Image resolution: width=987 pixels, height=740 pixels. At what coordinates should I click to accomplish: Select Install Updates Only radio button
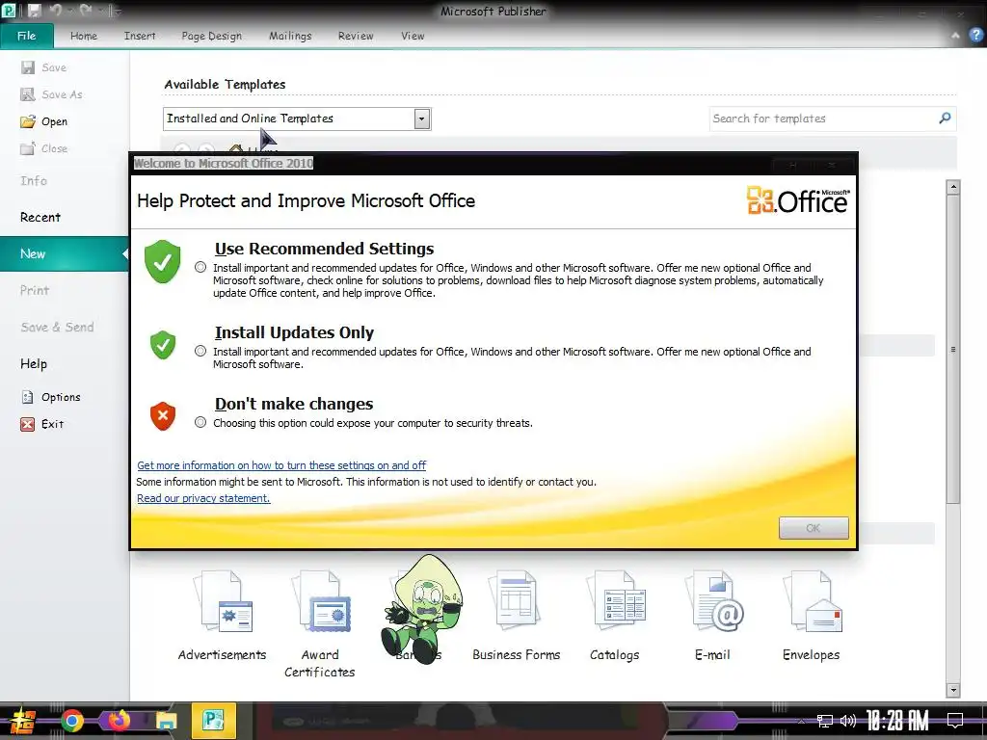point(200,351)
